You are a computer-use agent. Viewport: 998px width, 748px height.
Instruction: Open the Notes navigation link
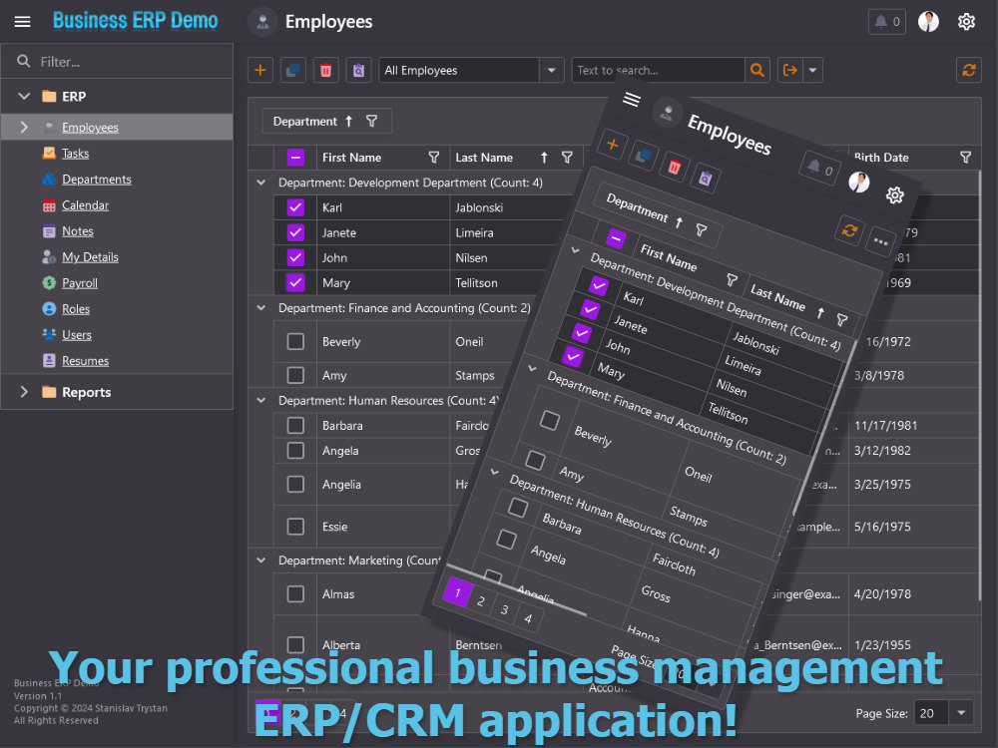pos(78,231)
